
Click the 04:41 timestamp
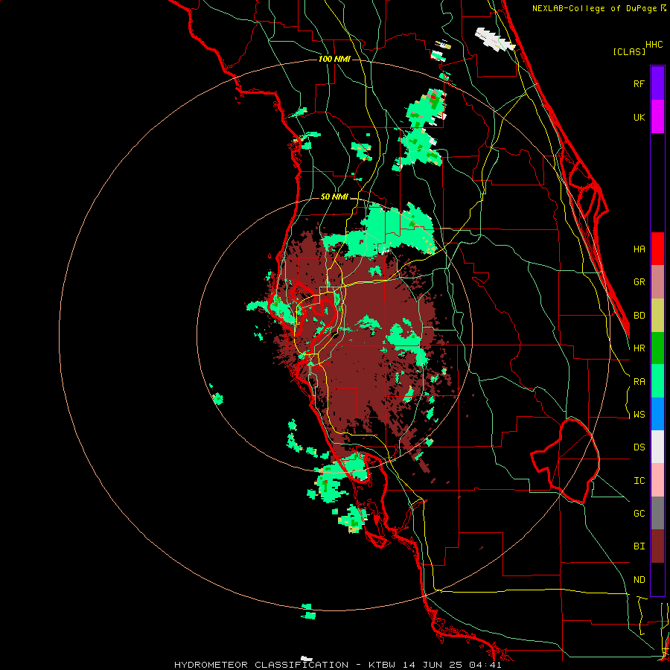[485, 665]
